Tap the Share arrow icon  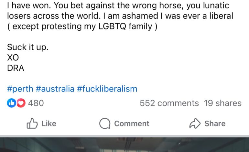[x=195, y=124]
